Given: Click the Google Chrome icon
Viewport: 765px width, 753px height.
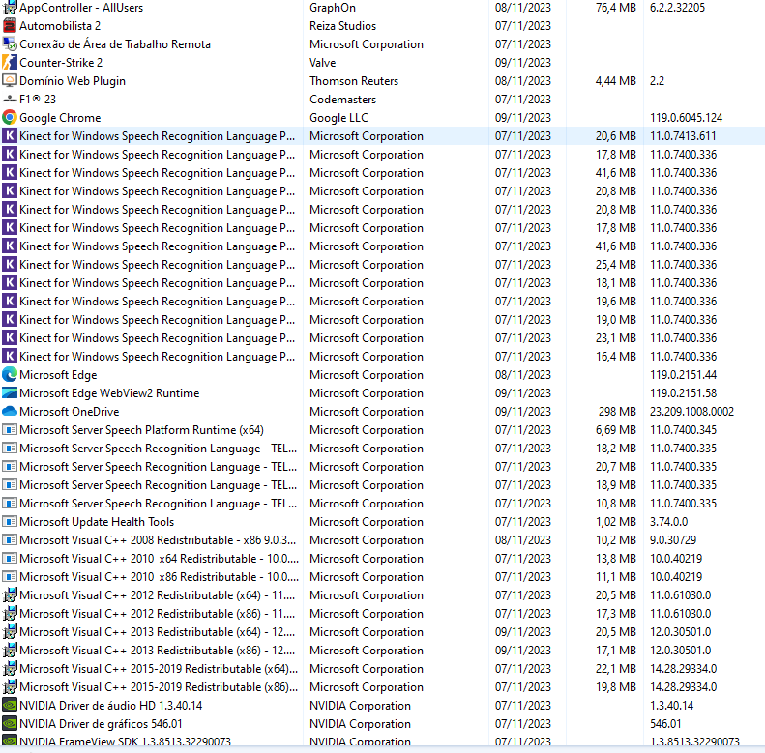Looking at the screenshot, I should point(10,118).
